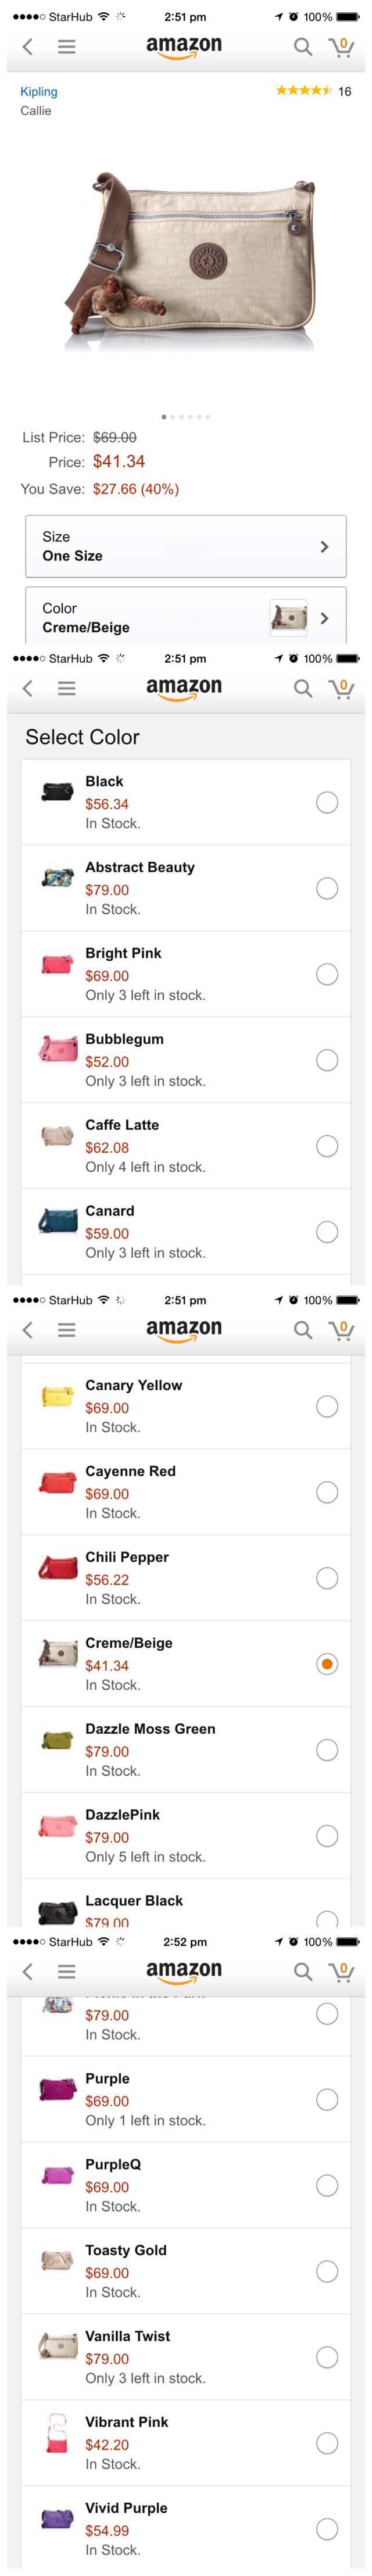Pick the Dazzle Moss Green color row
Image resolution: width=372 pixels, height=2576 pixels.
click(186, 1749)
